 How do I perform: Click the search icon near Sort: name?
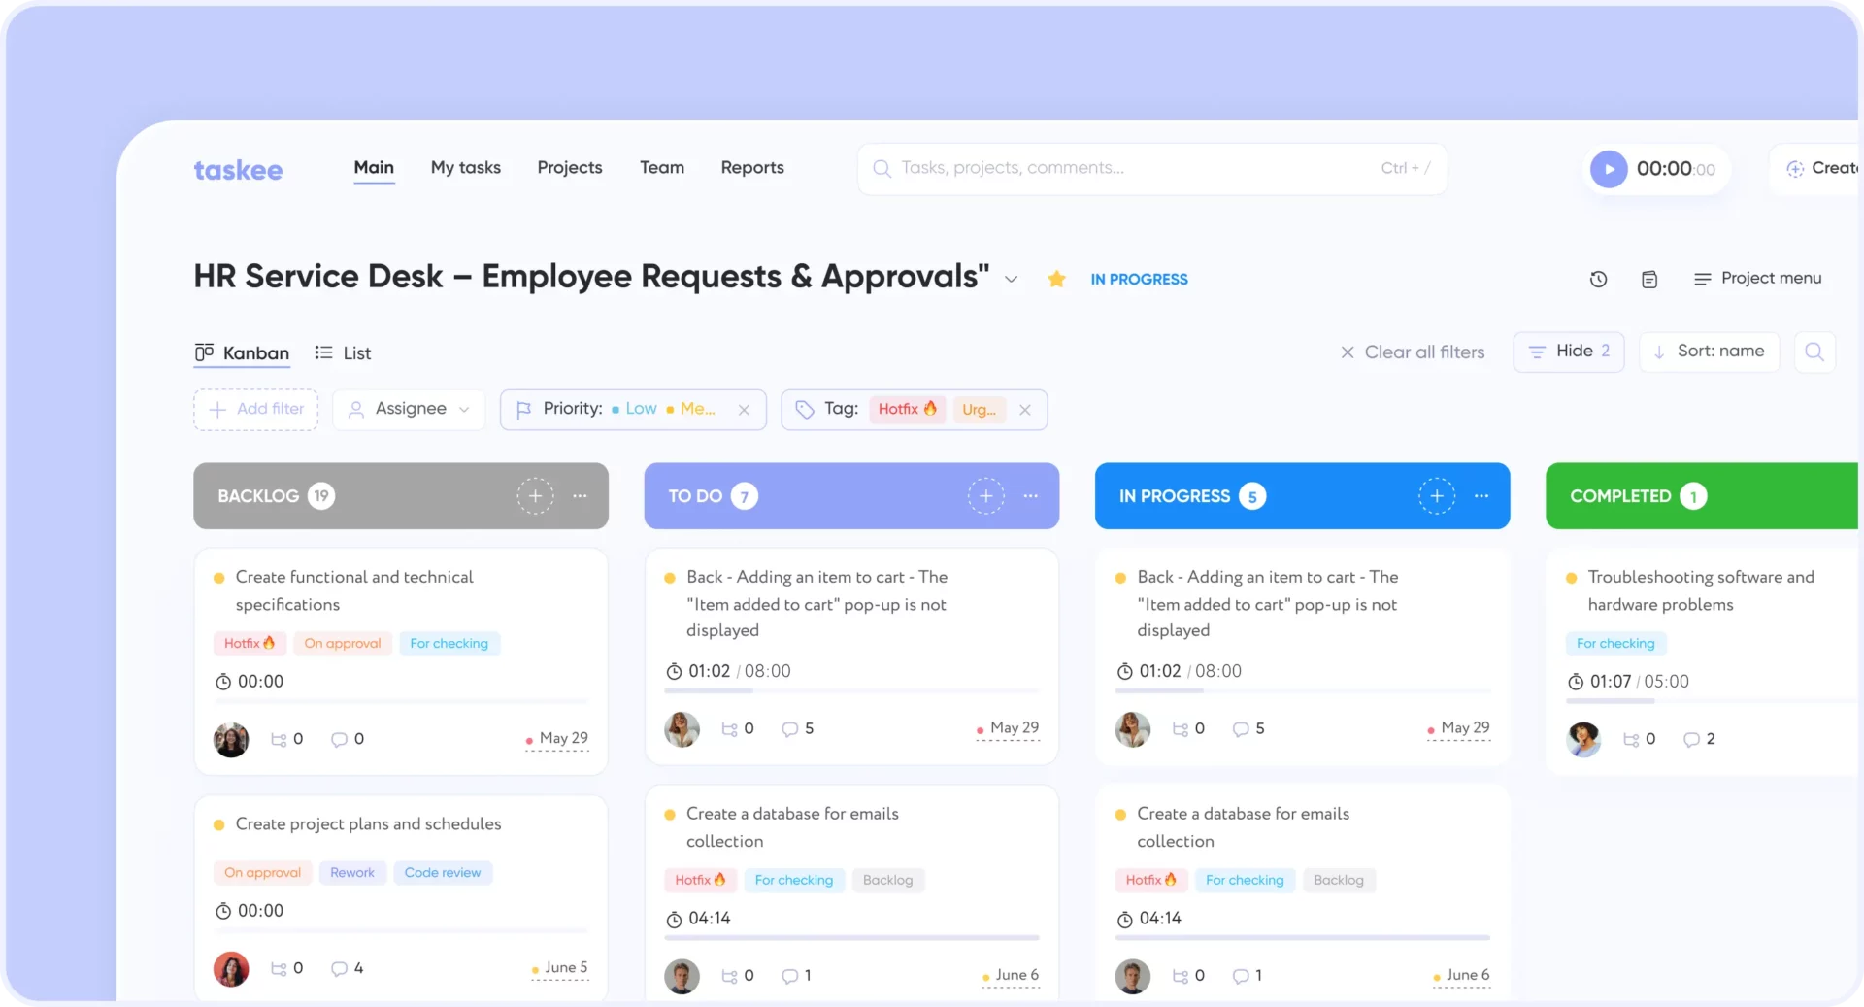(1814, 352)
